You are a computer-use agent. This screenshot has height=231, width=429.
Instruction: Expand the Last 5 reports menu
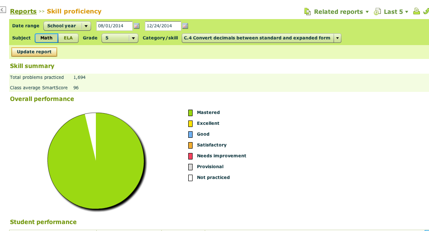tap(396, 12)
